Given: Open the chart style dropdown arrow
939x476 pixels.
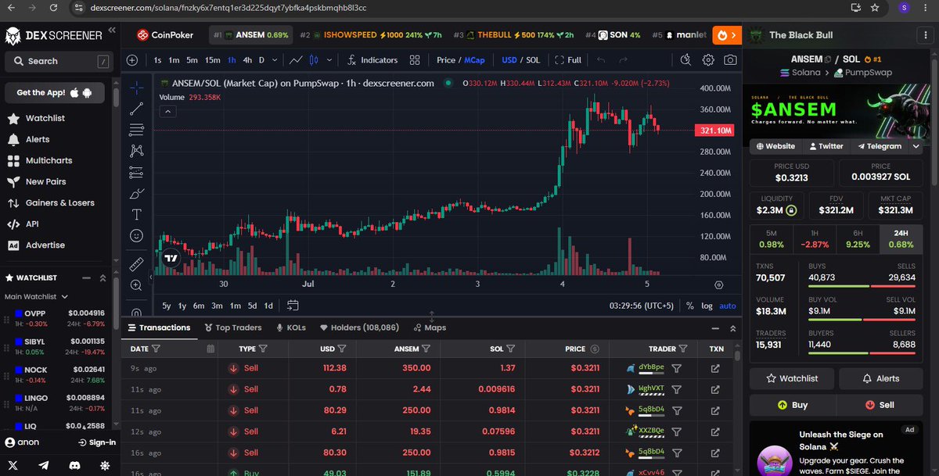Looking at the screenshot, I should pos(329,60).
